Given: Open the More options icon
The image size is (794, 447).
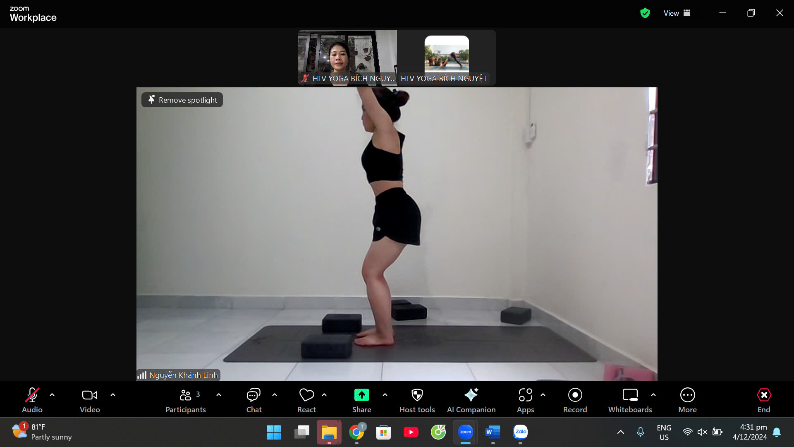Looking at the screenshot, I should (x=687, y=395).
